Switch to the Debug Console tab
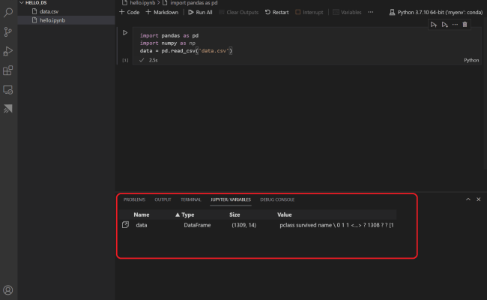This screenshot has height=300, width=487. pos(277,199)
